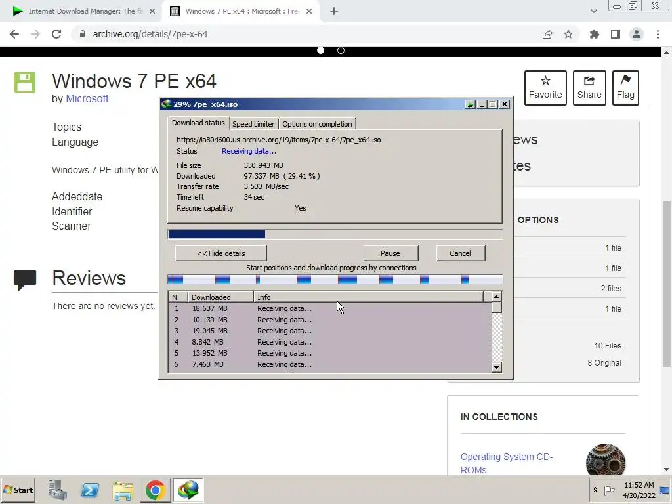Viewport: 672px width, 504px height.
Task: Click the IDM tray icon in dialog title bar
Action: (470, 104)
